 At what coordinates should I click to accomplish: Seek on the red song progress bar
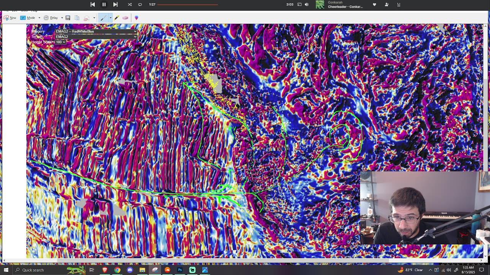[188, 5]
